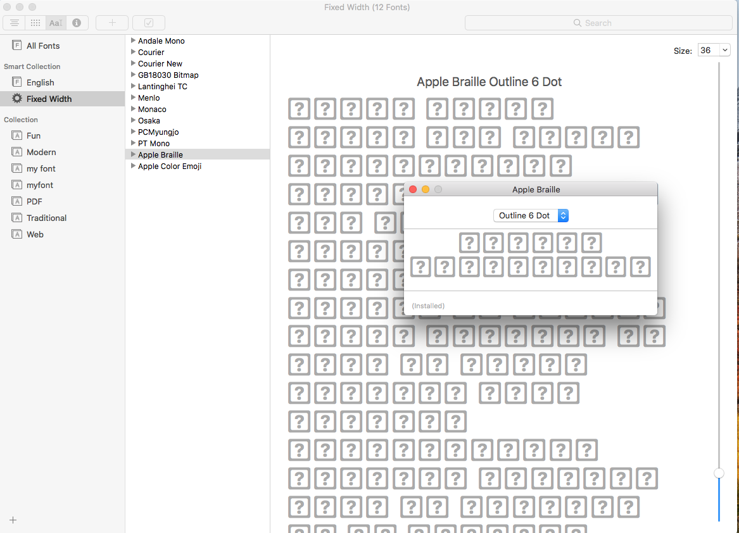Switch to custom preview Aa icon
This screenshot has height=533, width=739.
click(x=56, y=23)
